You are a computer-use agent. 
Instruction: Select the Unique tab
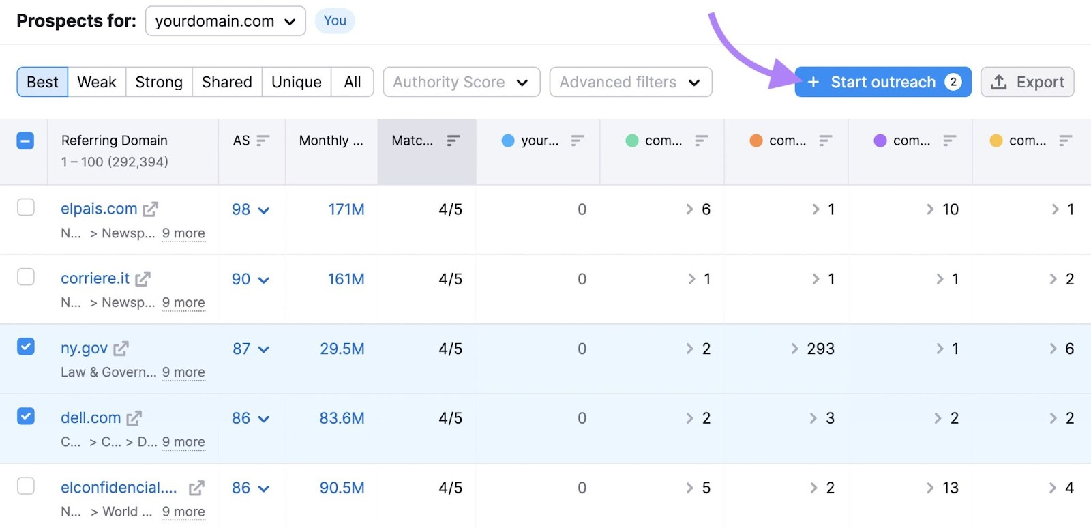coord(296,82)
